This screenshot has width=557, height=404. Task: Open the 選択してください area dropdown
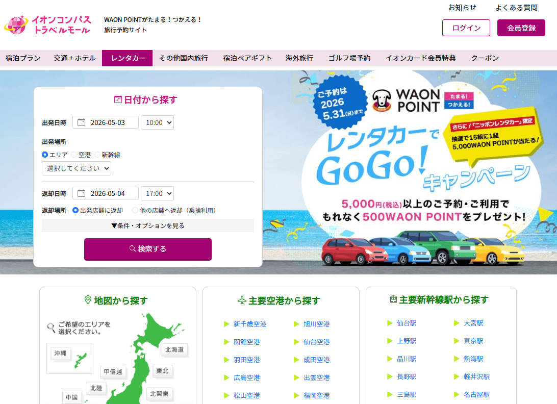[77, 168]
